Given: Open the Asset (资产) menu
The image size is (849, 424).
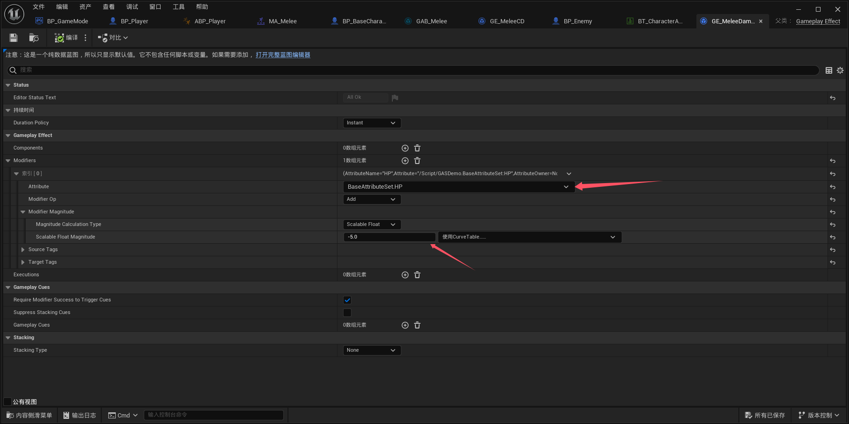Looking at the screenshot, I should tap(85, 7).
